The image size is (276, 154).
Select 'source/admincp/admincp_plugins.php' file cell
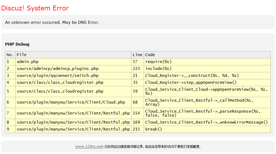[73, 69]
